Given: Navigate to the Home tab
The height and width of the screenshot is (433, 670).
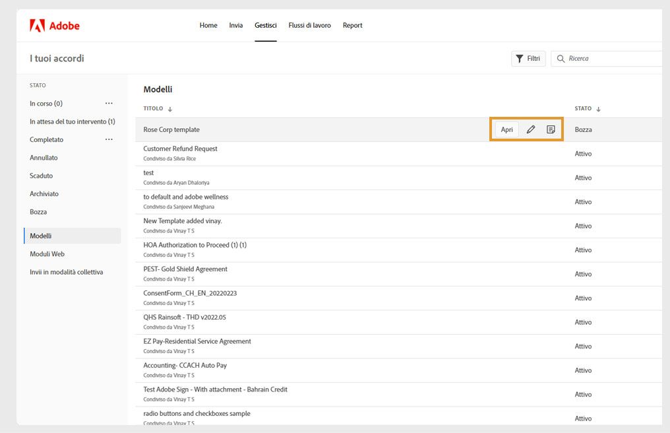Looking at the screenshot, I should pyautogui.click(x=208, y=25).
